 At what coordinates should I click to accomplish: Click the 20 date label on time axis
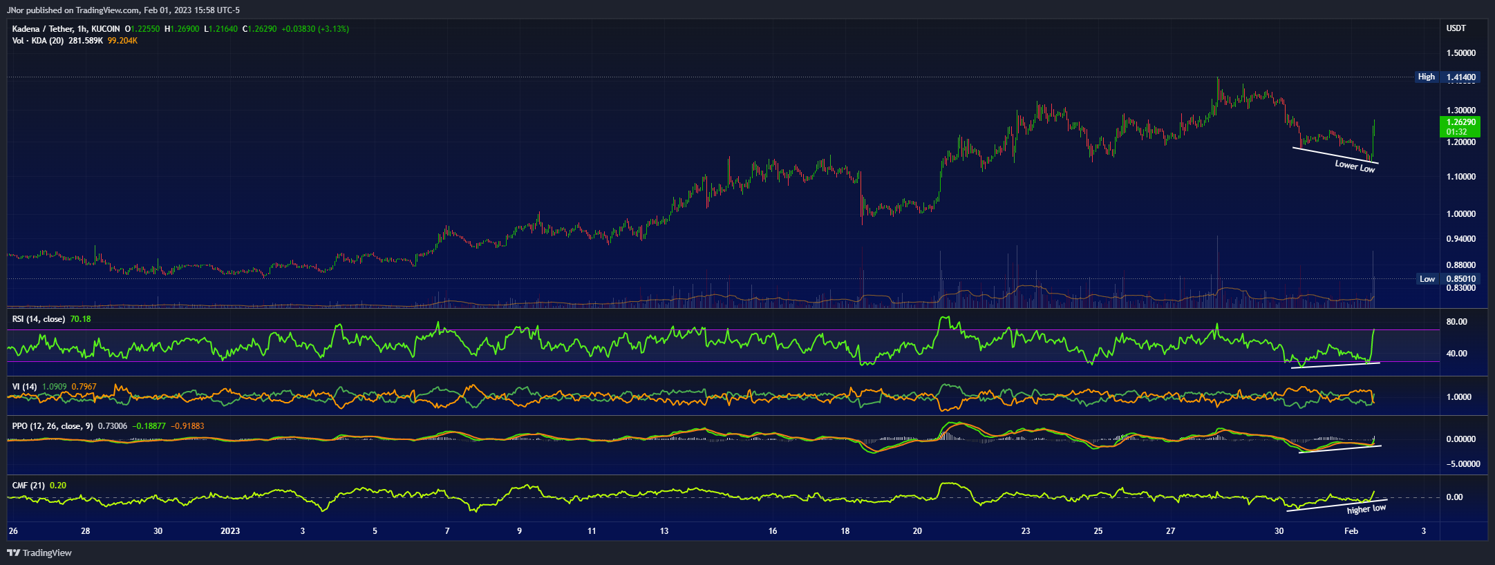click(x=917, y=531)
